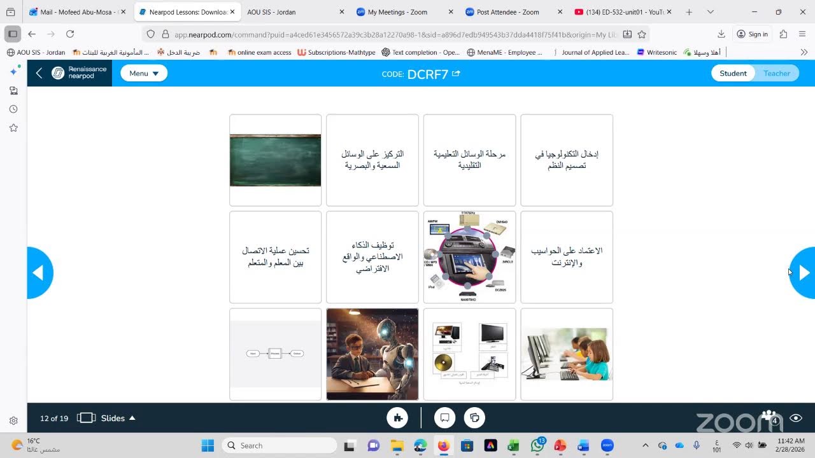This screenshot has height=458, width=815.
Task: Click the copy/duplicate round button
Action: (474, 418)
